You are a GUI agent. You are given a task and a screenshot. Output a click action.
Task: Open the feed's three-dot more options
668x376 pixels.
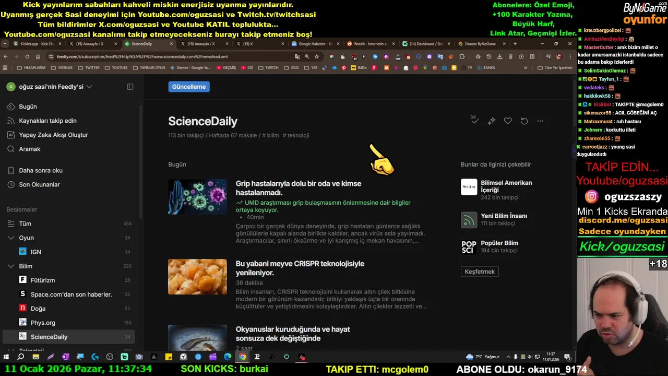540,121
